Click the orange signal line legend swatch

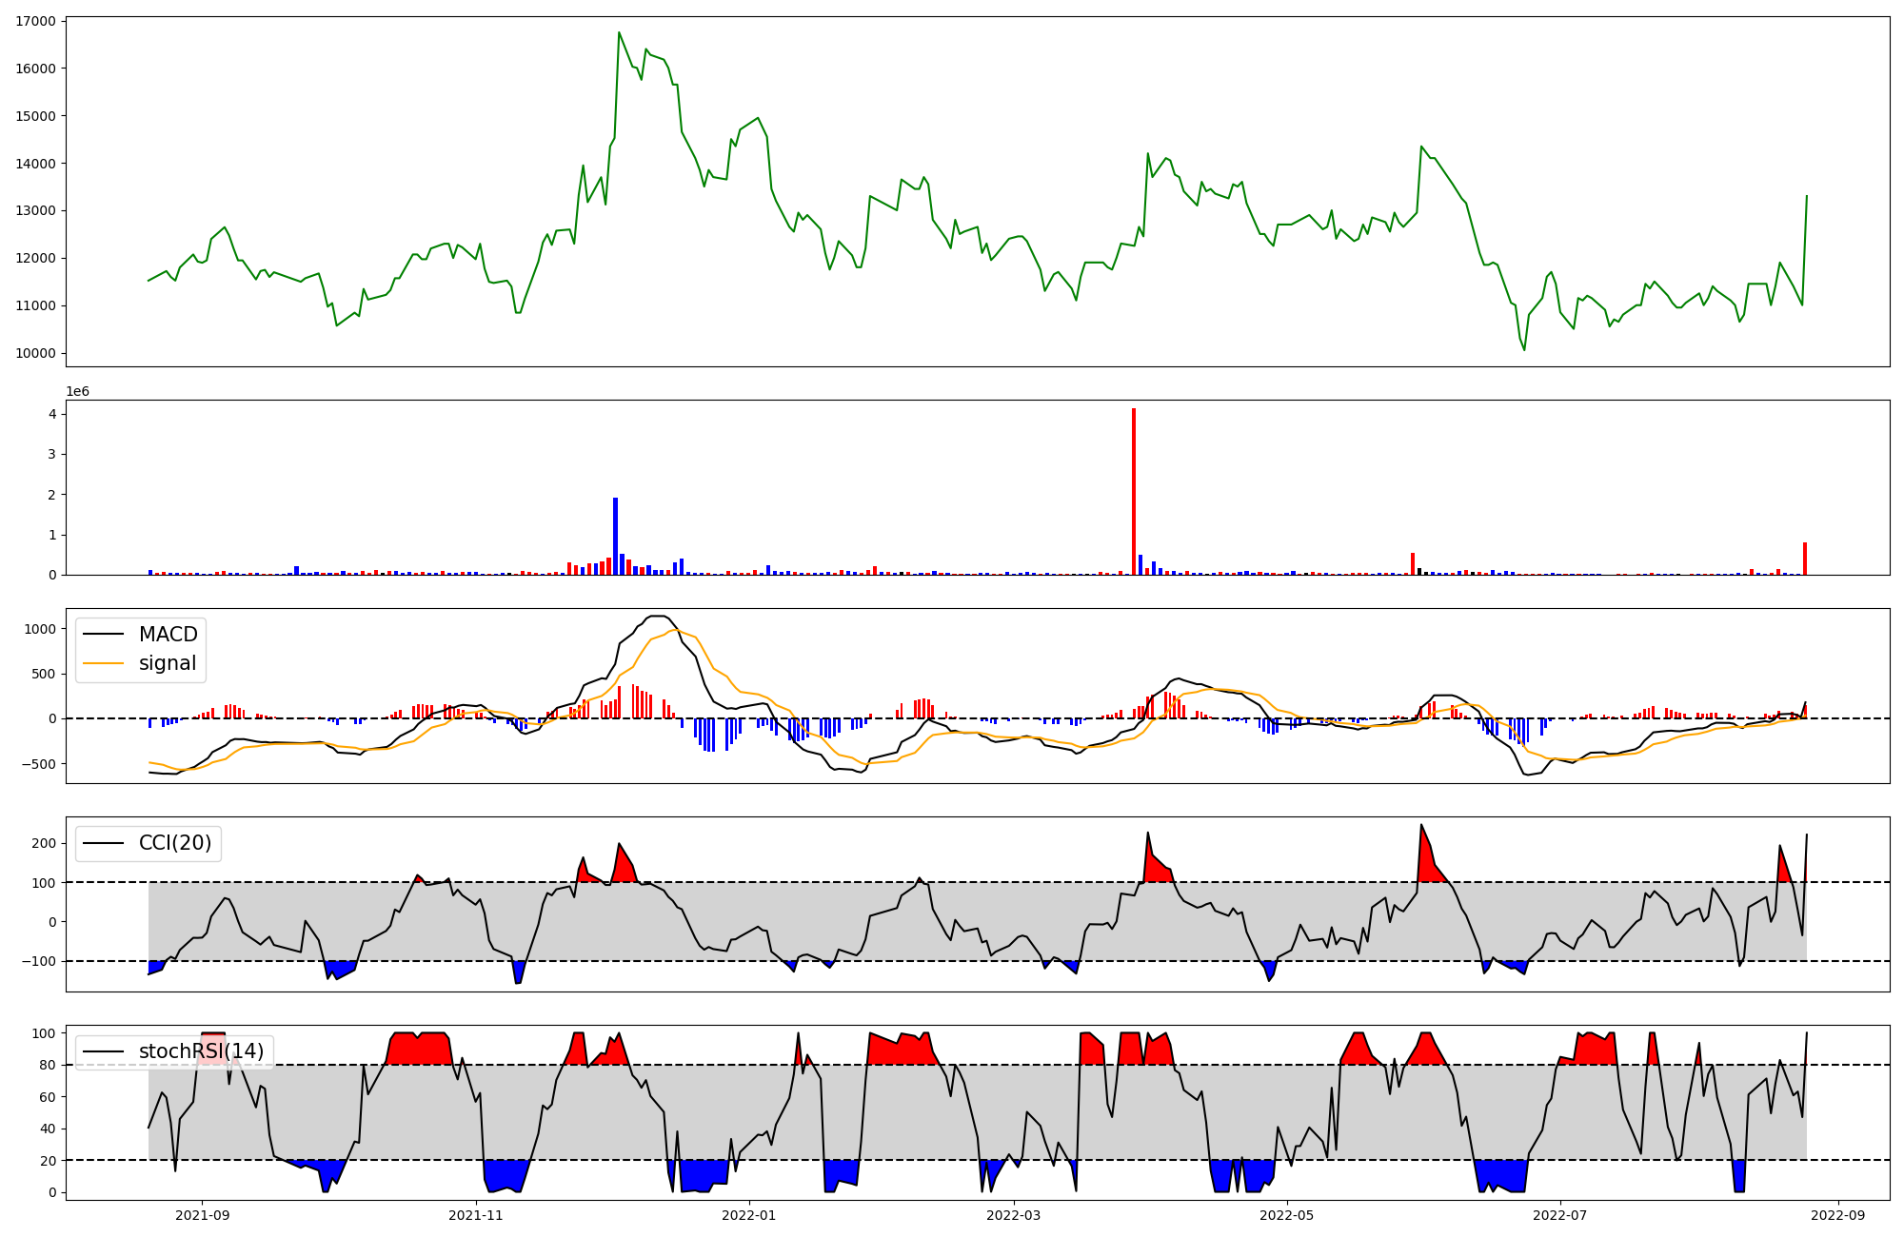point(103,663)
